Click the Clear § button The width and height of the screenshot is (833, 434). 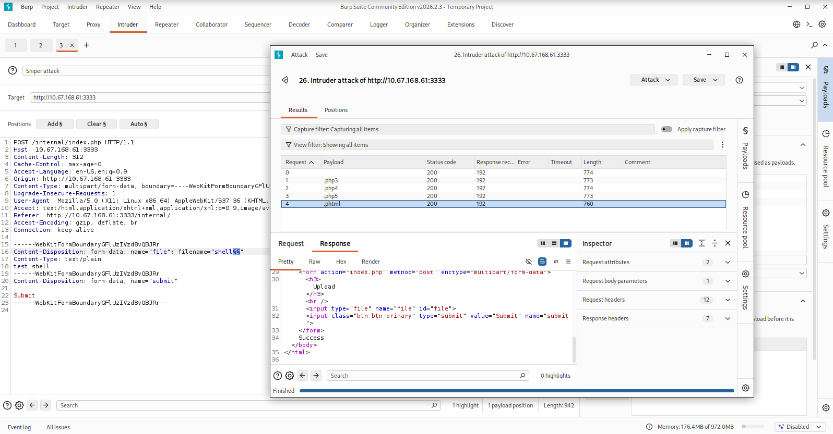(x=97, y=124)
